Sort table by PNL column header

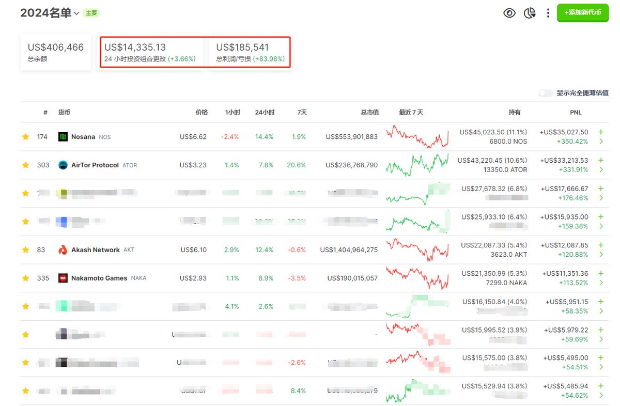pyautogui.click(x=576, y=112)
